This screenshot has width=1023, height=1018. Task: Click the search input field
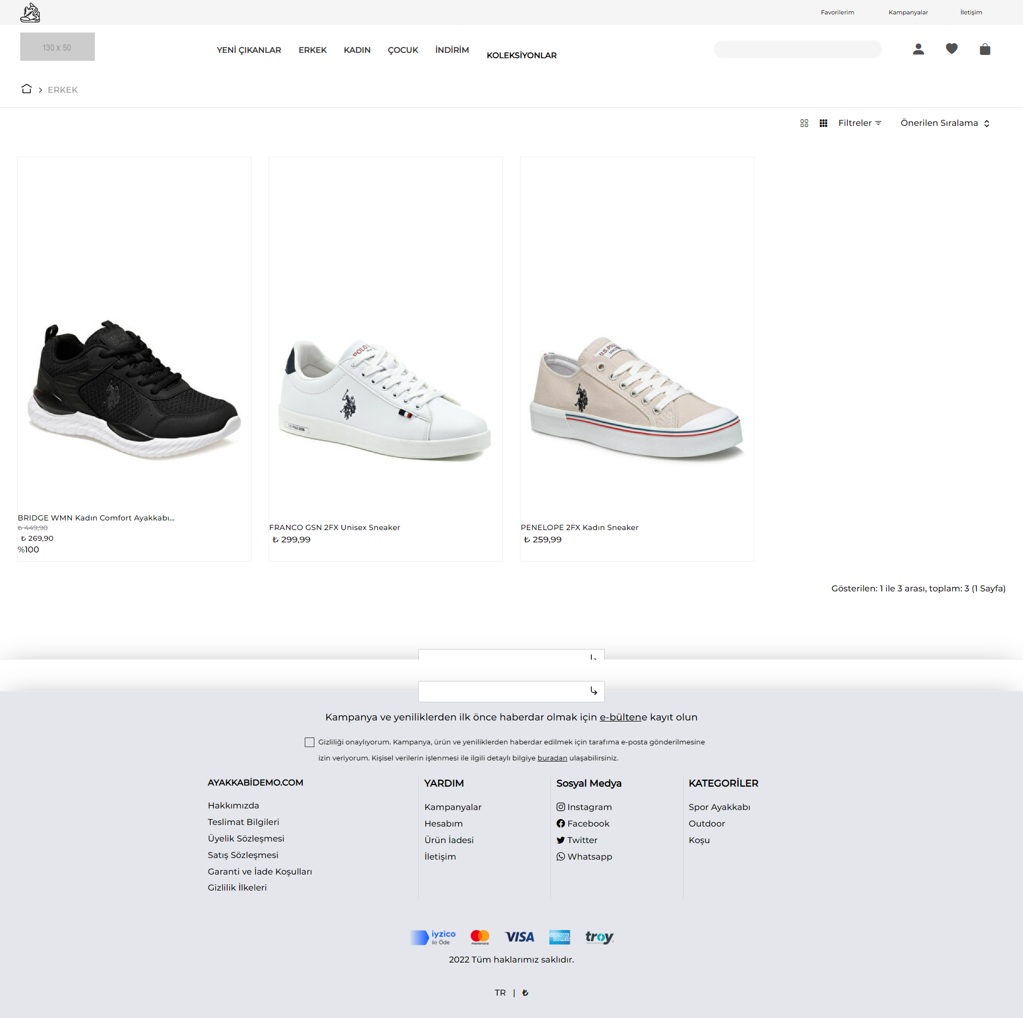(797, 49)
